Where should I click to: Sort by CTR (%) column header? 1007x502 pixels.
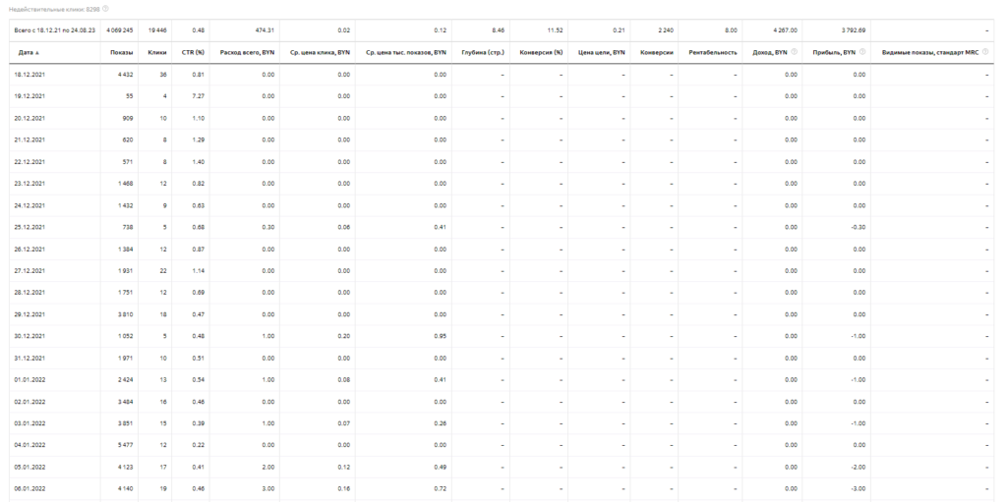[193, 53]
